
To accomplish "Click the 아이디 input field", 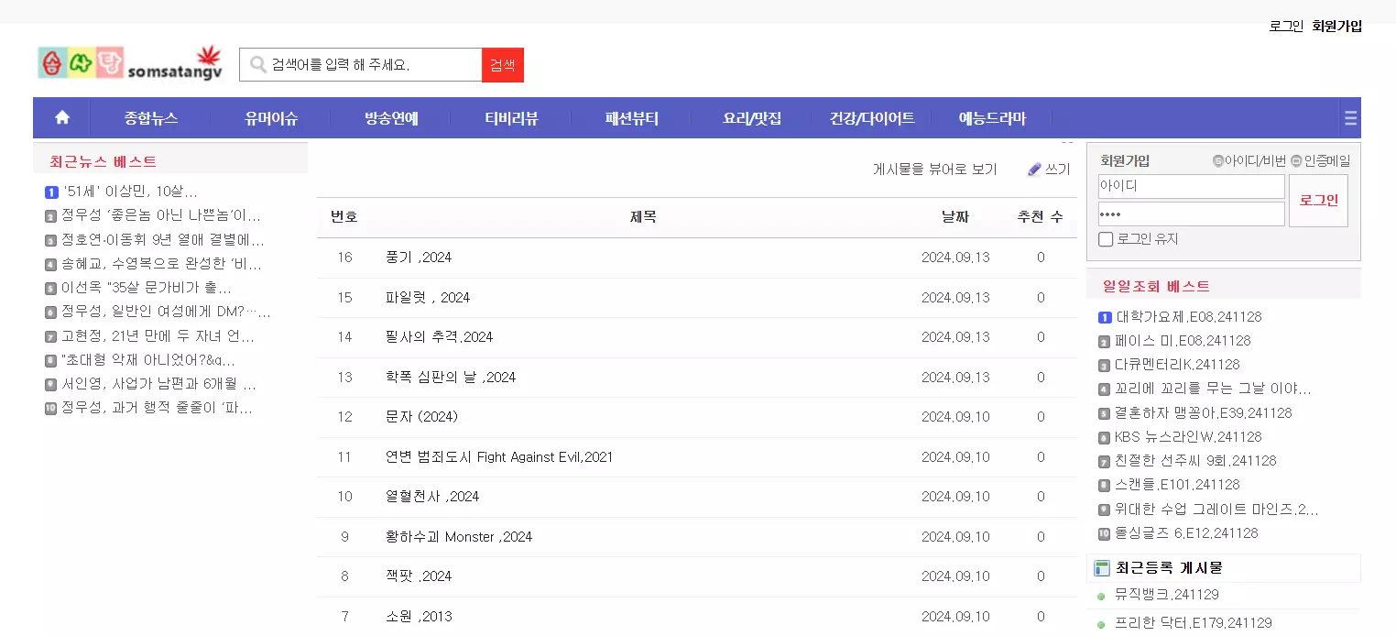I will click(x=1191, y=186).
